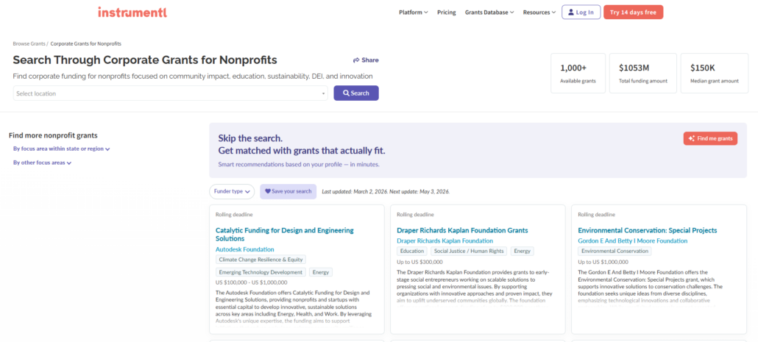Click the Log In button
This screenshot has width=758, height=342.
pos(581,13)
